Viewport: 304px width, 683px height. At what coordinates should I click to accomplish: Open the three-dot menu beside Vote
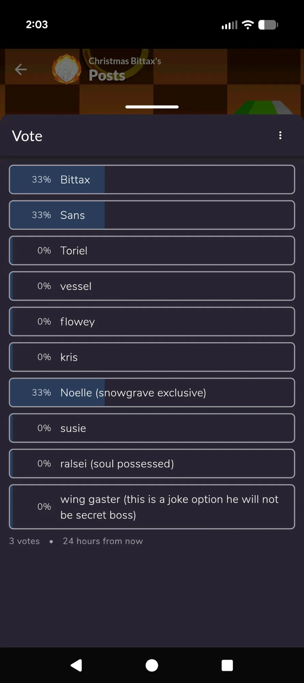(x=280, y=135)
